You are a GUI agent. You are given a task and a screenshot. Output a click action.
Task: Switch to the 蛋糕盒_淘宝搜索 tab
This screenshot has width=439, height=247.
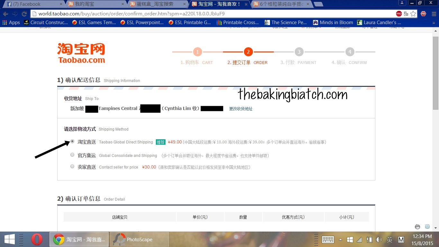pos(157,4)
